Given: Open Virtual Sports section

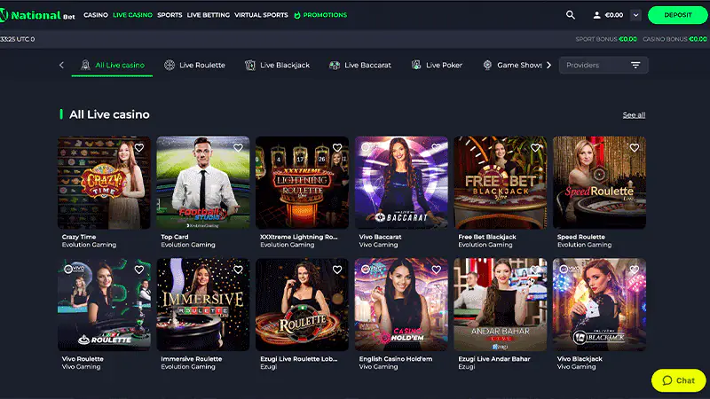Looking at the screenshot, I should coord(261,15).
